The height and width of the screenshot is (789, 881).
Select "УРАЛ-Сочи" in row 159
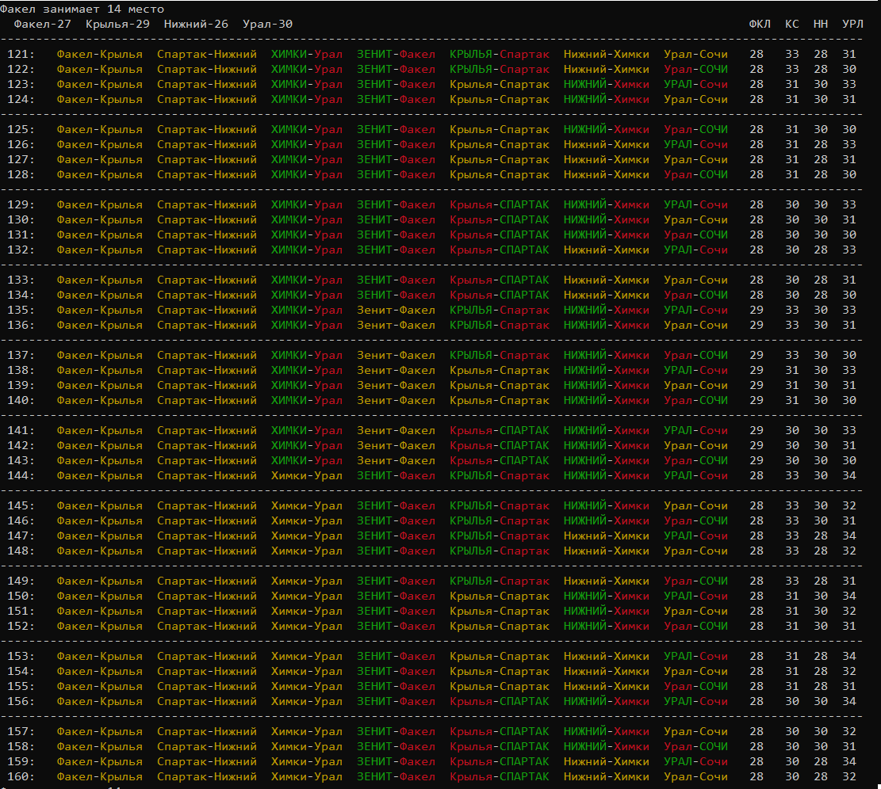point(695,761)
